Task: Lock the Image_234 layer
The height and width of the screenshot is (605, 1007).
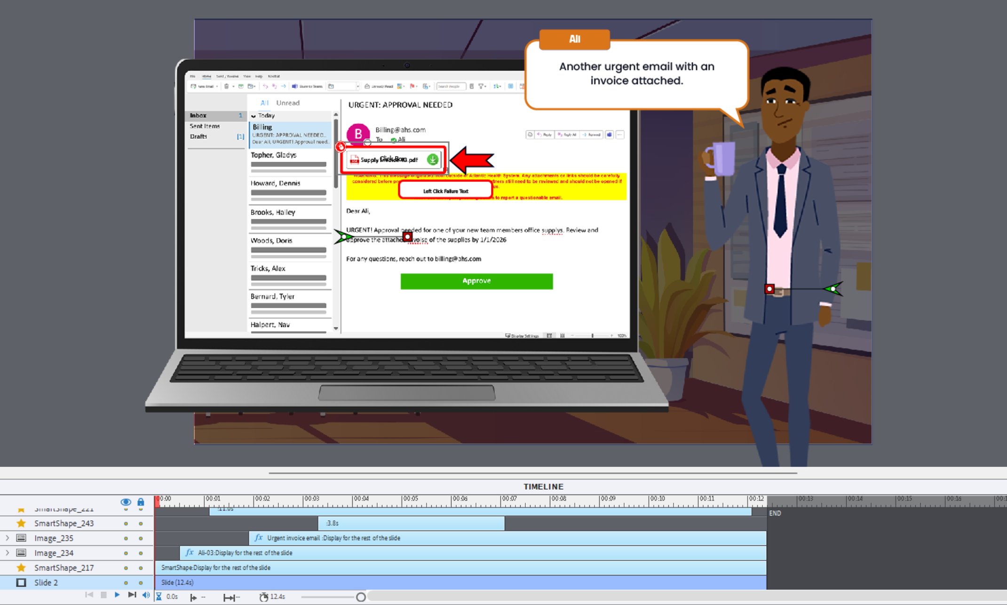Action: coord(141,553)
